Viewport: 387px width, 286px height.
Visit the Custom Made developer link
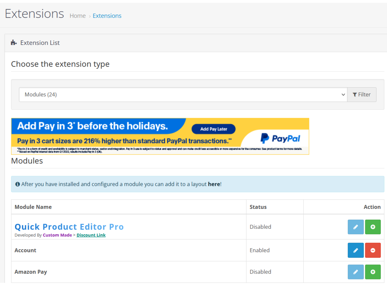pos(57,235)
